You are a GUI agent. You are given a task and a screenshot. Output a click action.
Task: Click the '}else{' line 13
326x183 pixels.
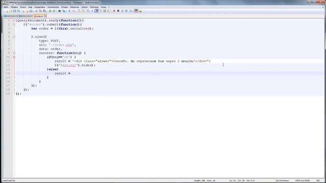(52, 69)
